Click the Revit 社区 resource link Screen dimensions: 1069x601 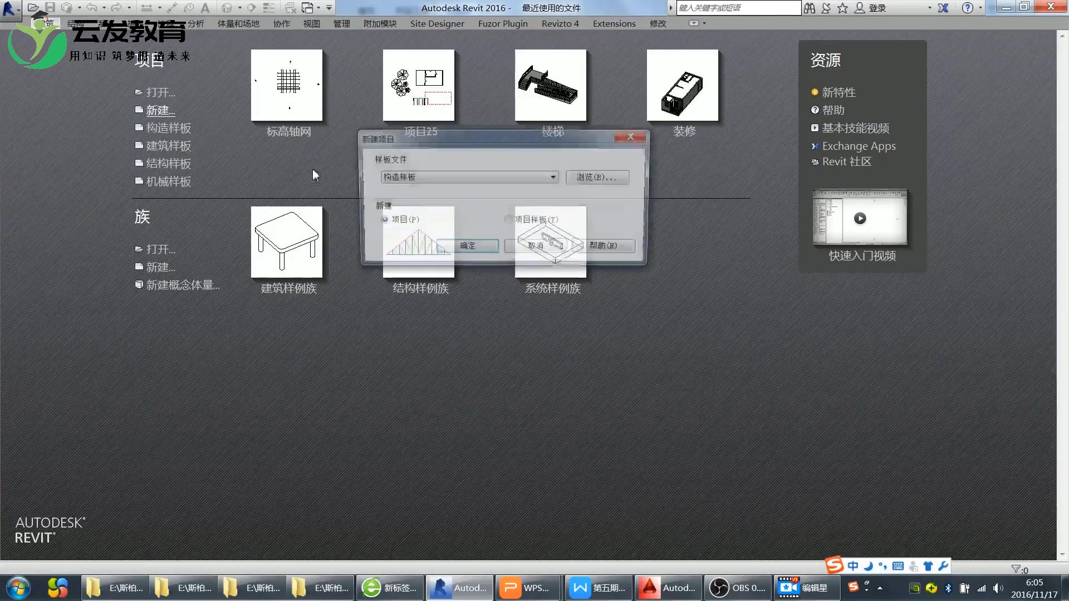click(846, 162)
